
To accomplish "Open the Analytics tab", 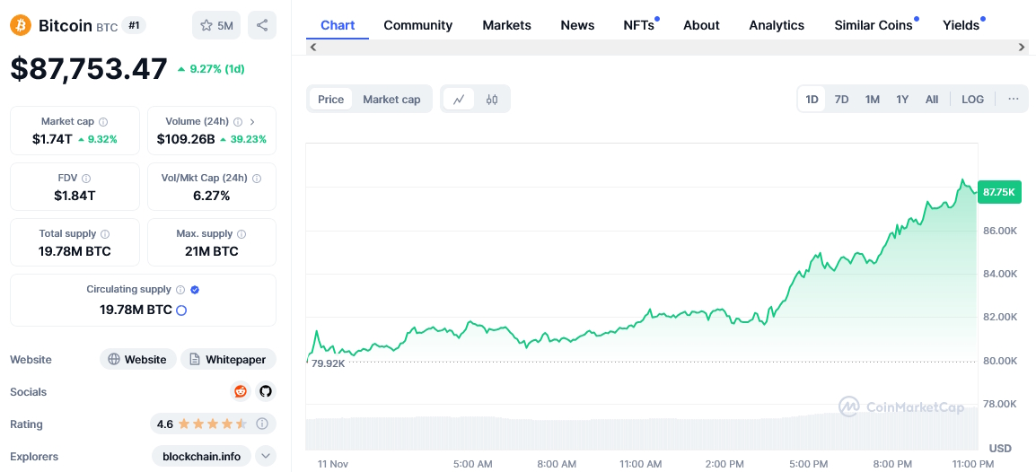I will coord(777,25).
